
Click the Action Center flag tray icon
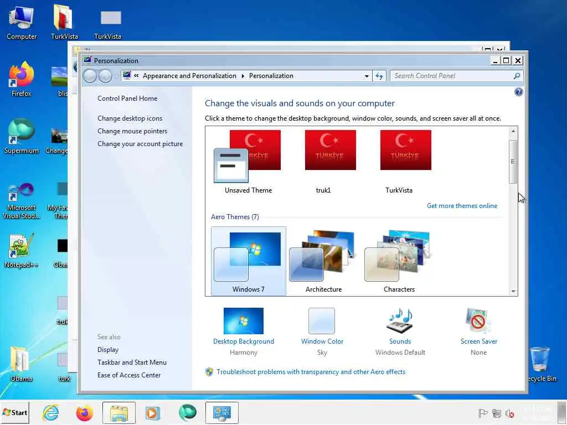click(483, 413)
